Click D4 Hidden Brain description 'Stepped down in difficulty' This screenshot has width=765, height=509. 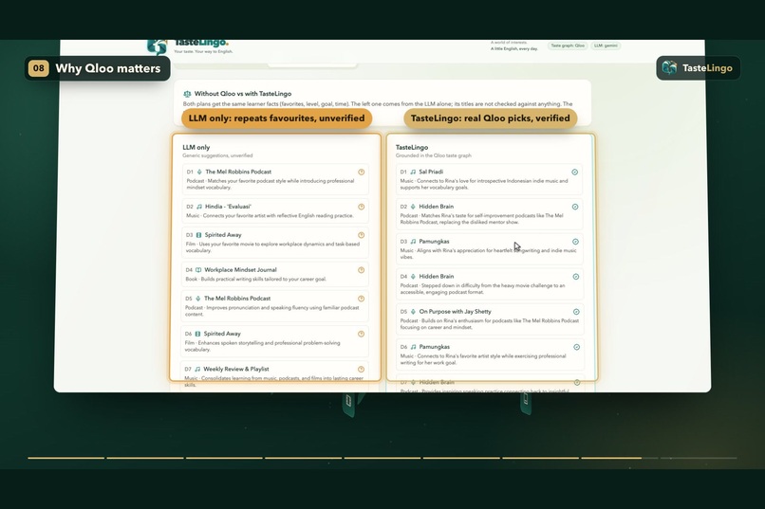click(x=482, y=289)
